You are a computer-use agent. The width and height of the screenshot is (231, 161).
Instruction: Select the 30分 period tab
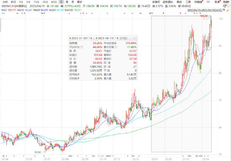tap(45, 2)
